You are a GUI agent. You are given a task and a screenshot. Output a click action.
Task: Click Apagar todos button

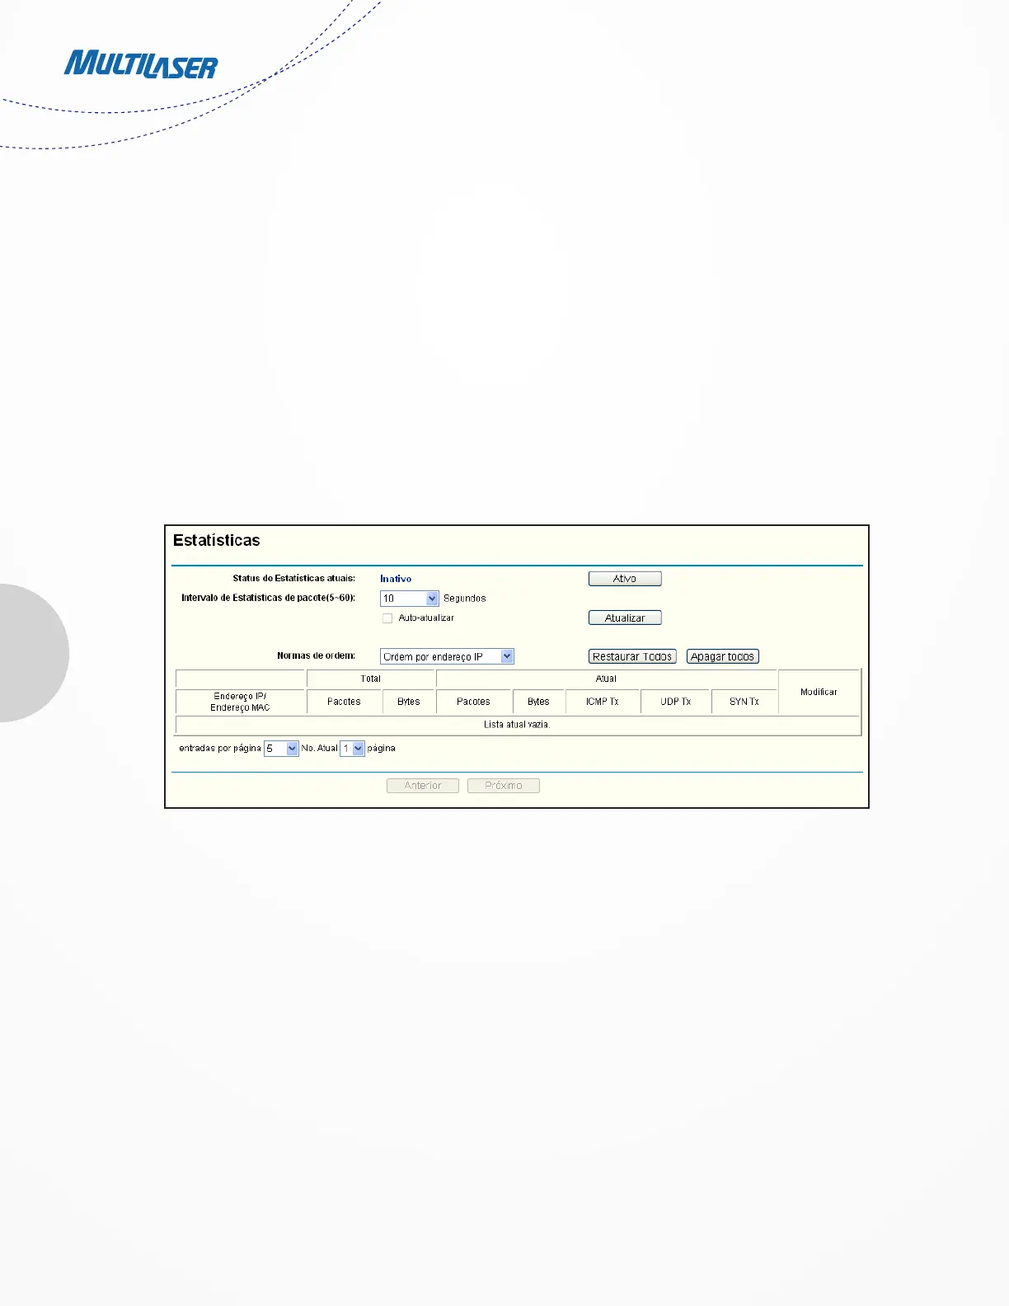722,656
